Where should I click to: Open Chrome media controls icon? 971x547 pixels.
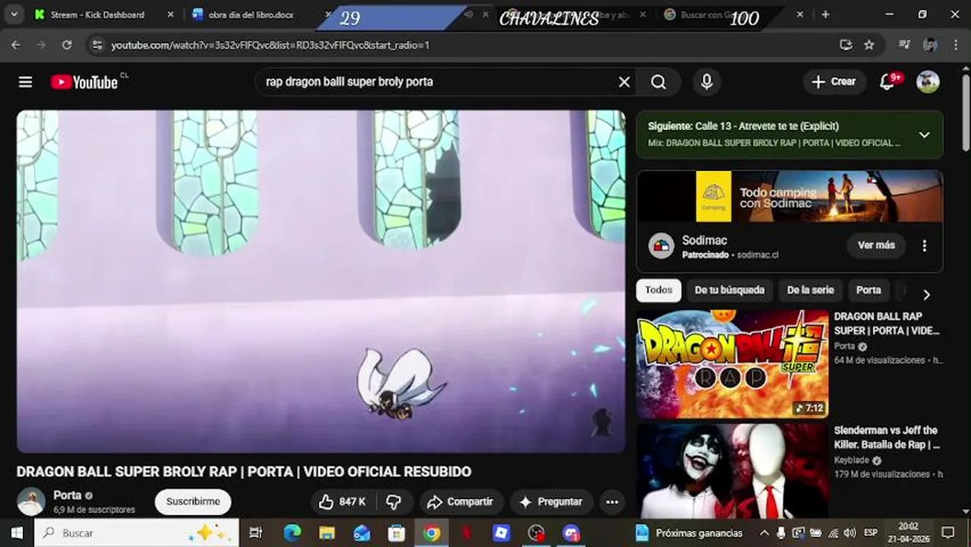tap(904, 45)
